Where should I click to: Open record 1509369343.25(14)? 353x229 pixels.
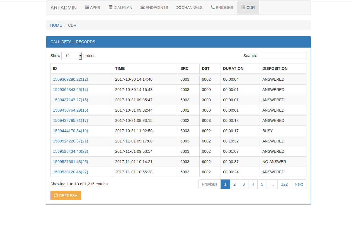71,90
